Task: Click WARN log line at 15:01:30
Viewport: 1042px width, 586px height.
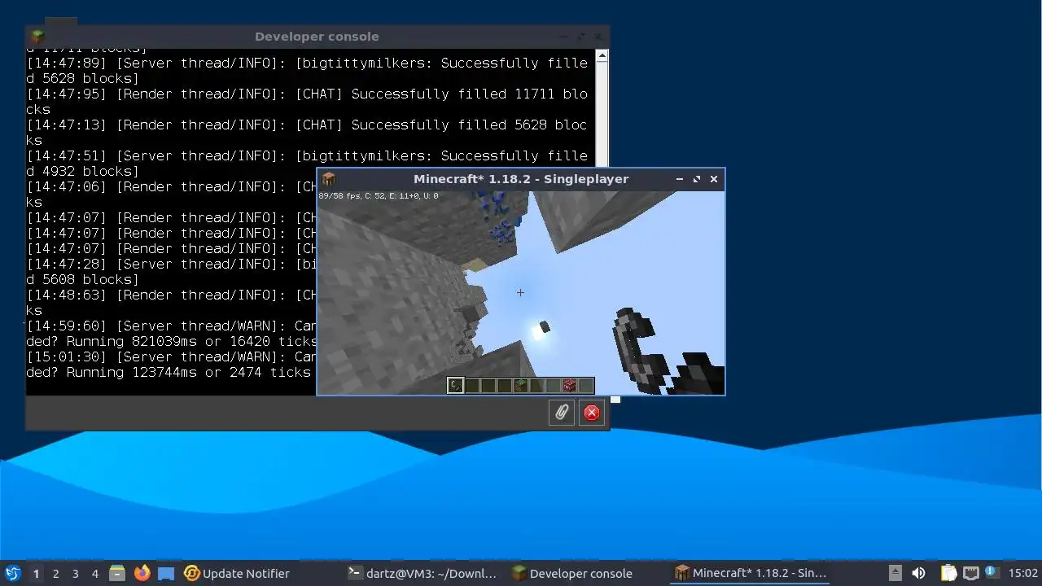Action: tap(171, 365)
